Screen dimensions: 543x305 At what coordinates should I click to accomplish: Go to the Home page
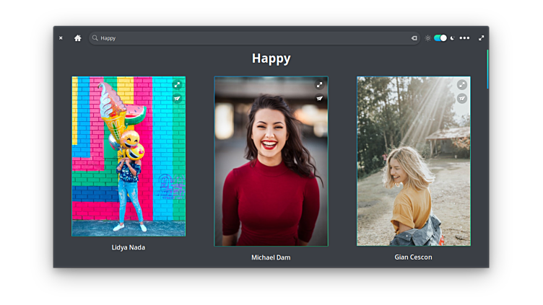pos(78,38)
